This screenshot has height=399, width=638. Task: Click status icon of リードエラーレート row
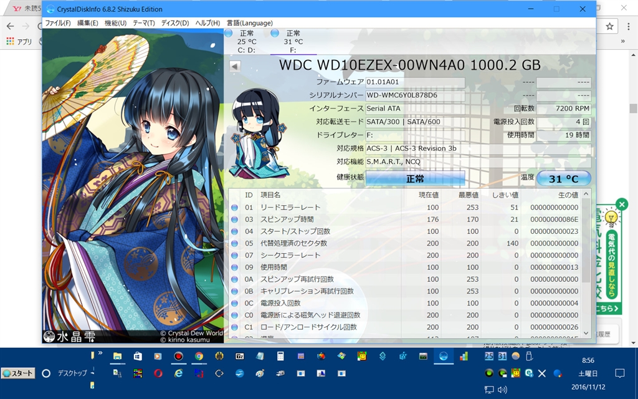(x=234, y=208)
